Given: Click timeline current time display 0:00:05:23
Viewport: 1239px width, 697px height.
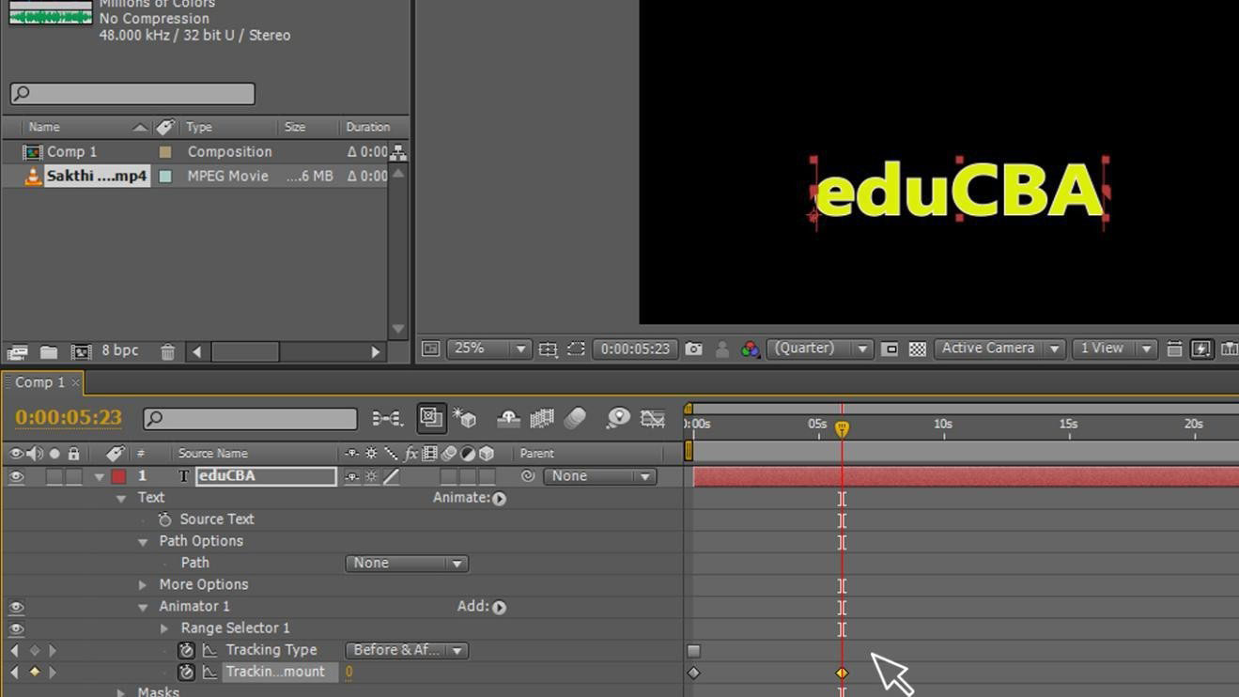Looking at the screenshot, I should coord(69,417).
